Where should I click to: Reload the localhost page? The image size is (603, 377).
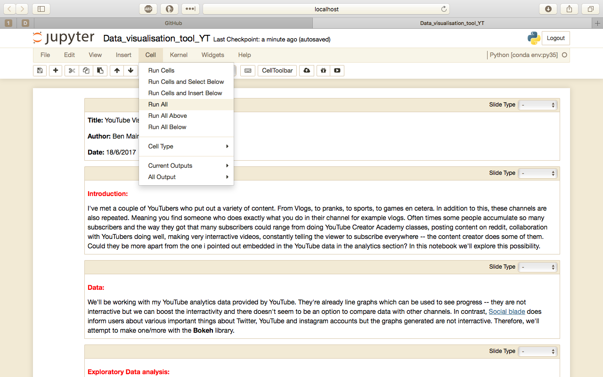pyautogui.click(x=443, y=9)
